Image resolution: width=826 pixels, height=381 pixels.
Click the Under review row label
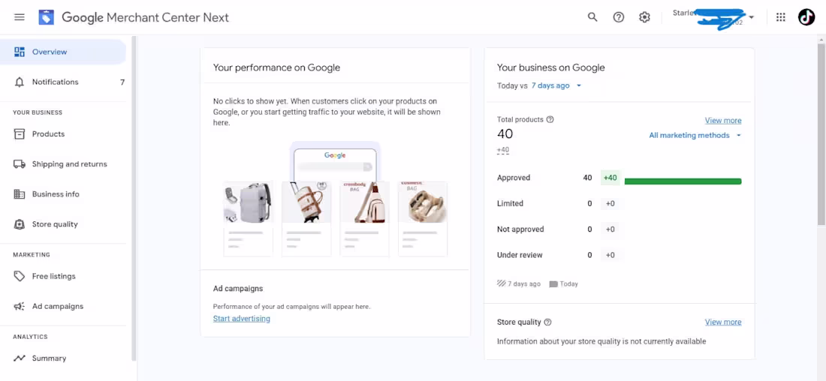(520, 255)
